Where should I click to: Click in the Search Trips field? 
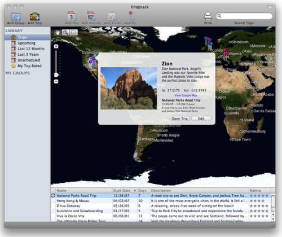(x=244, y=16)
